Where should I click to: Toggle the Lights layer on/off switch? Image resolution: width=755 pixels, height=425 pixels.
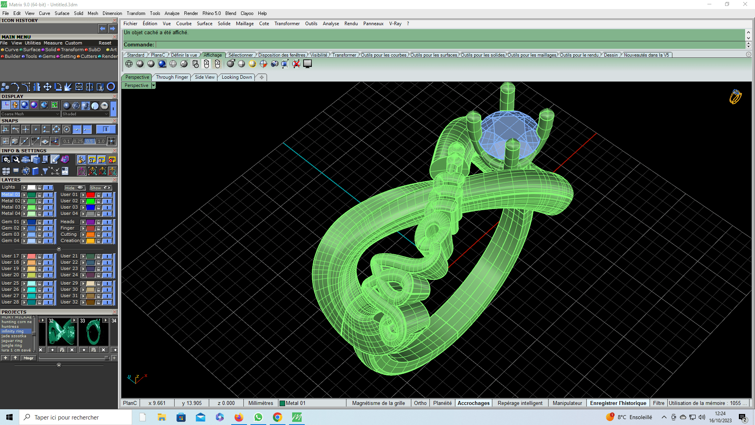(x=48, y=187)
